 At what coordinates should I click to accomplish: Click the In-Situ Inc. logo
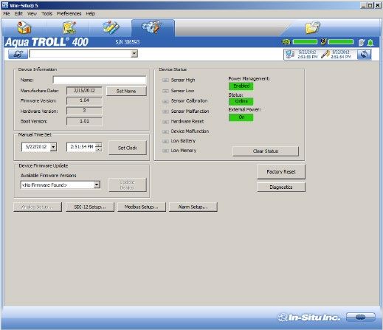click(309, 317)
